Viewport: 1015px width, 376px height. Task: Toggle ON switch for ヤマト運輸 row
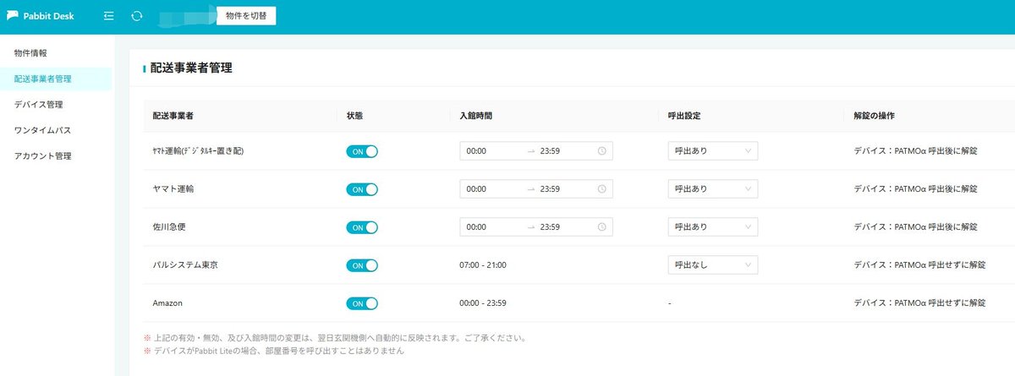362,189
